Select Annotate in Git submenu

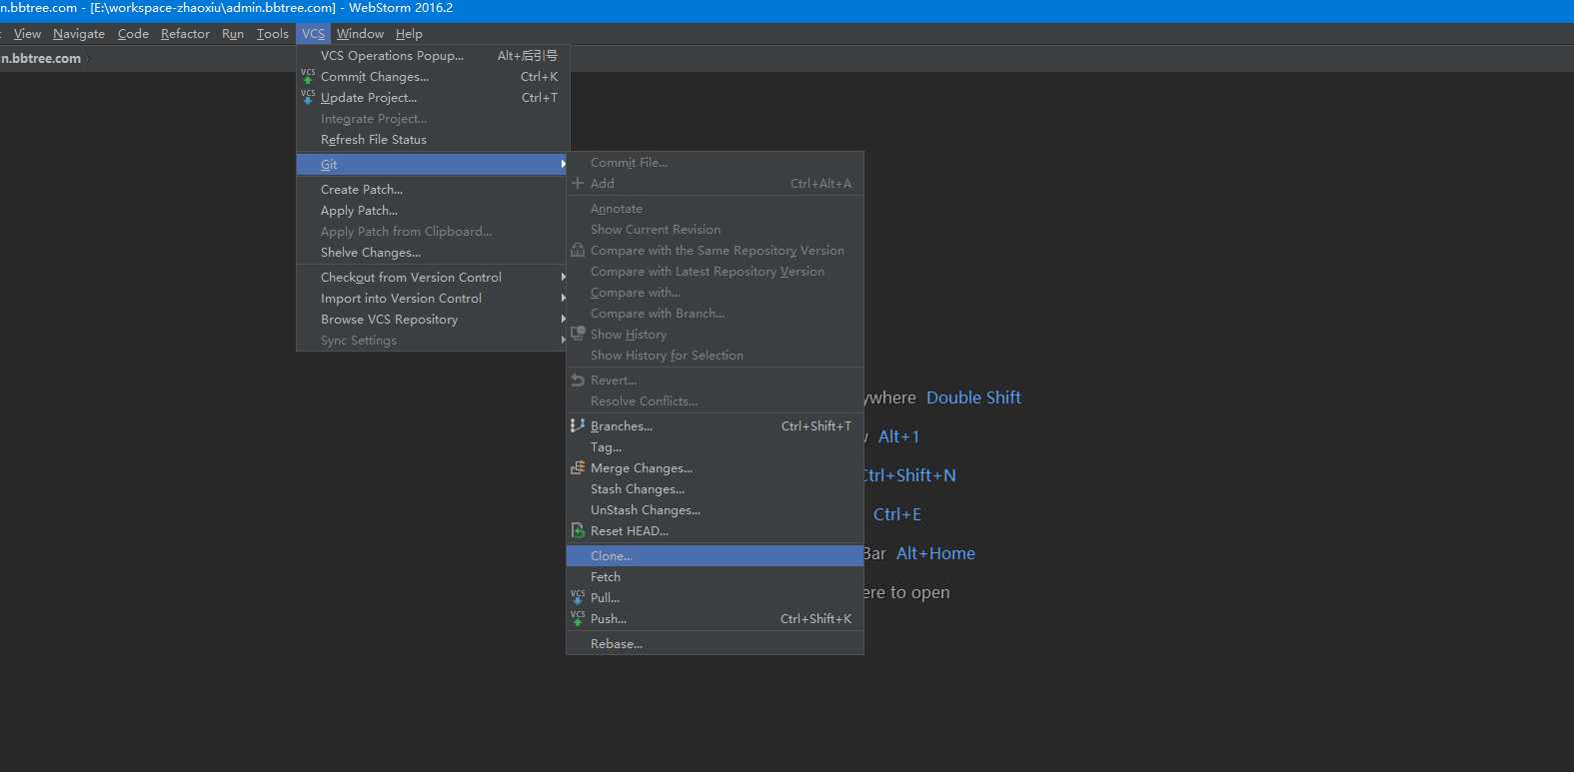(715, 208)
